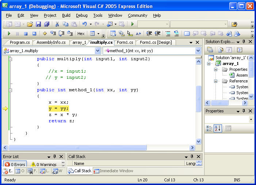The width and height of the screenshot is (256, 185).
Task: Collapse the Properties tree node
Action: pos(216,69)
